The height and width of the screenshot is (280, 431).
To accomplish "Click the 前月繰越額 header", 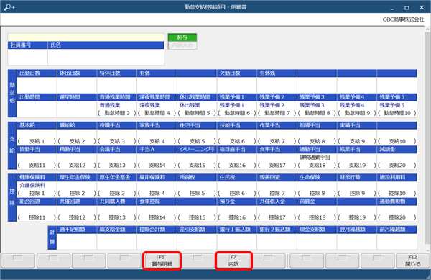I will 397,230.
